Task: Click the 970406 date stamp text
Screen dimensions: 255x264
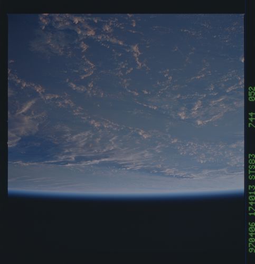Action: [x=252, y=238]
